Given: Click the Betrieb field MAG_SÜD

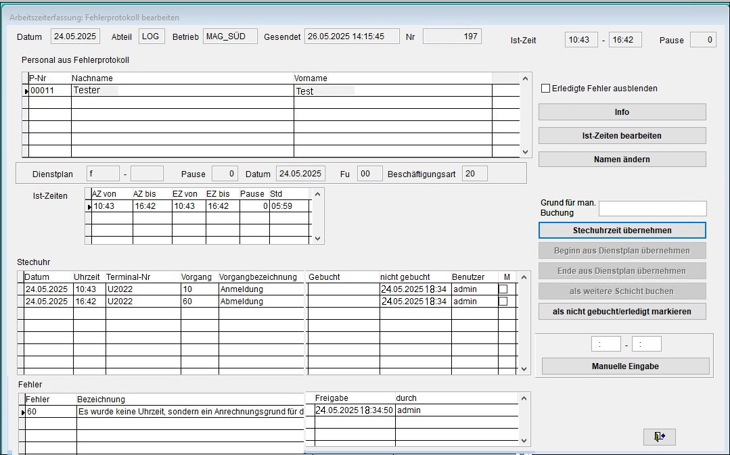Looking at the screenshot, I should coord(230,37).
